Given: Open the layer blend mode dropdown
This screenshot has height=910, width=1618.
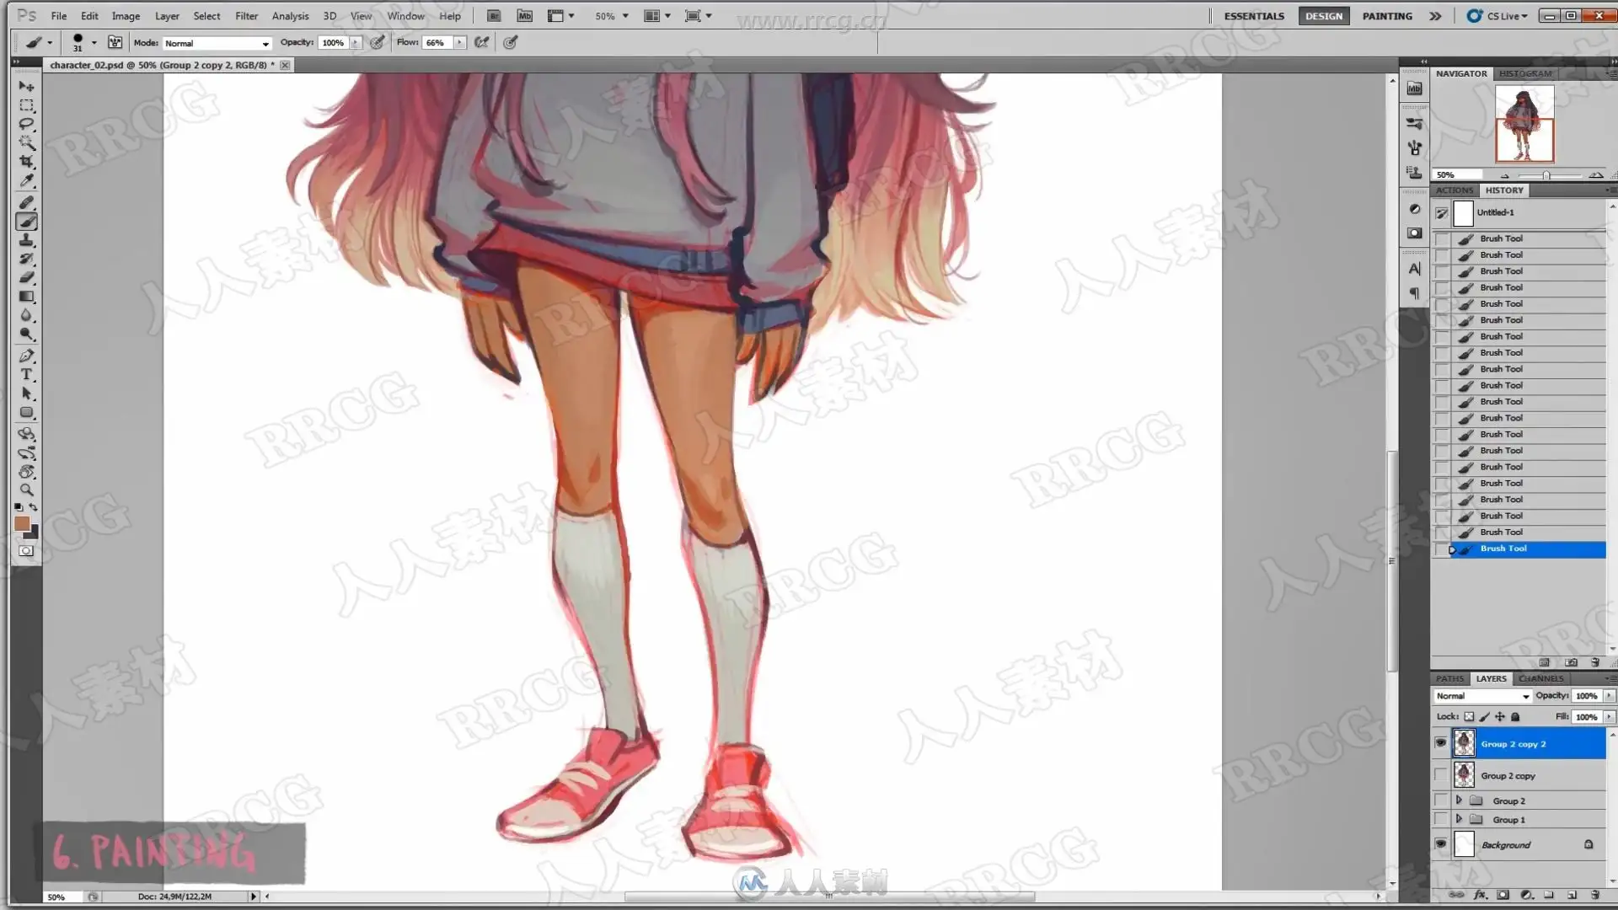Looking at the screenshot, I should click(1481, 696).
